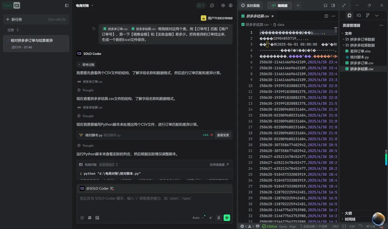Start a new task (新任务)
This screenshot has width=388, height=229.
click(36, 19)
